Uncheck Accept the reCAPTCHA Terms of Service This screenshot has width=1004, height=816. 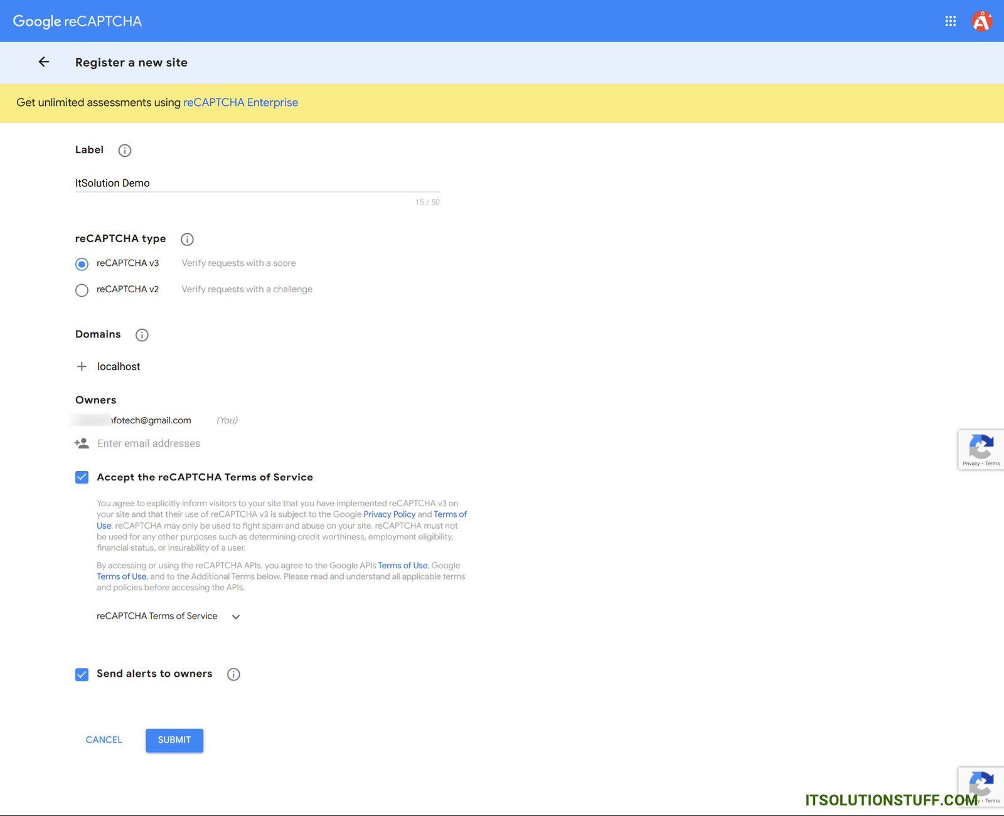tap(82, 477)
